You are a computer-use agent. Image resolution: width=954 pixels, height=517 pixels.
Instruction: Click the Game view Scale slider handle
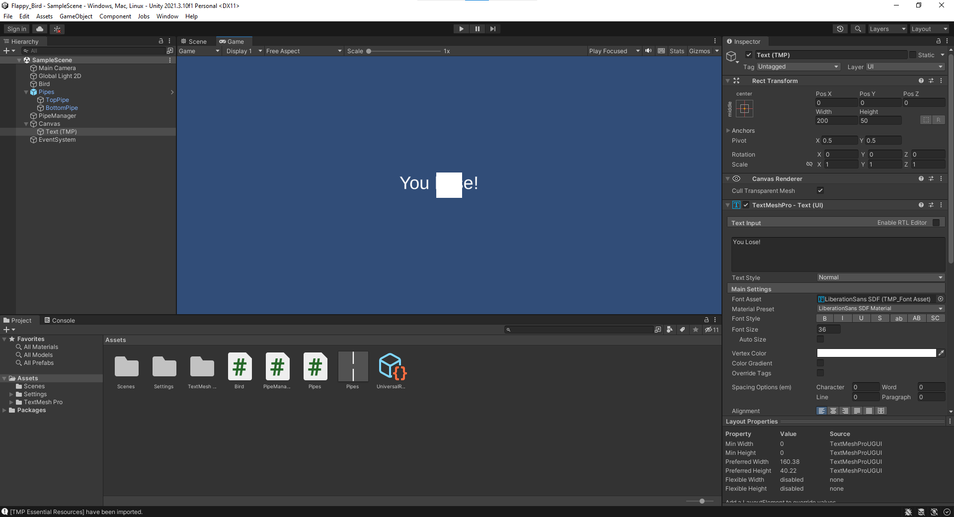[x=369, y=51]
